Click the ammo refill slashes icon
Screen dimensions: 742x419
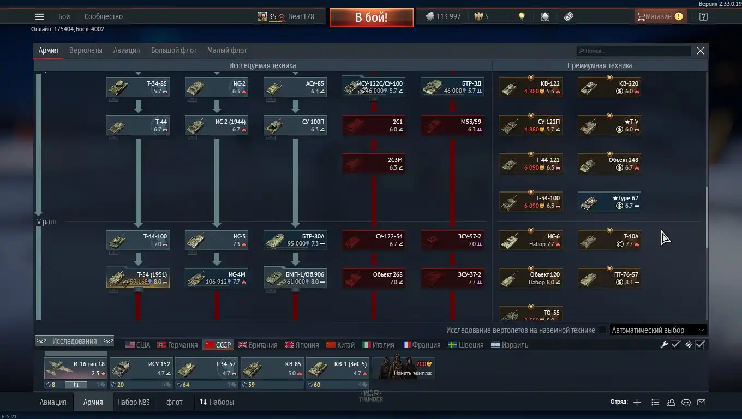pos(689,344)
